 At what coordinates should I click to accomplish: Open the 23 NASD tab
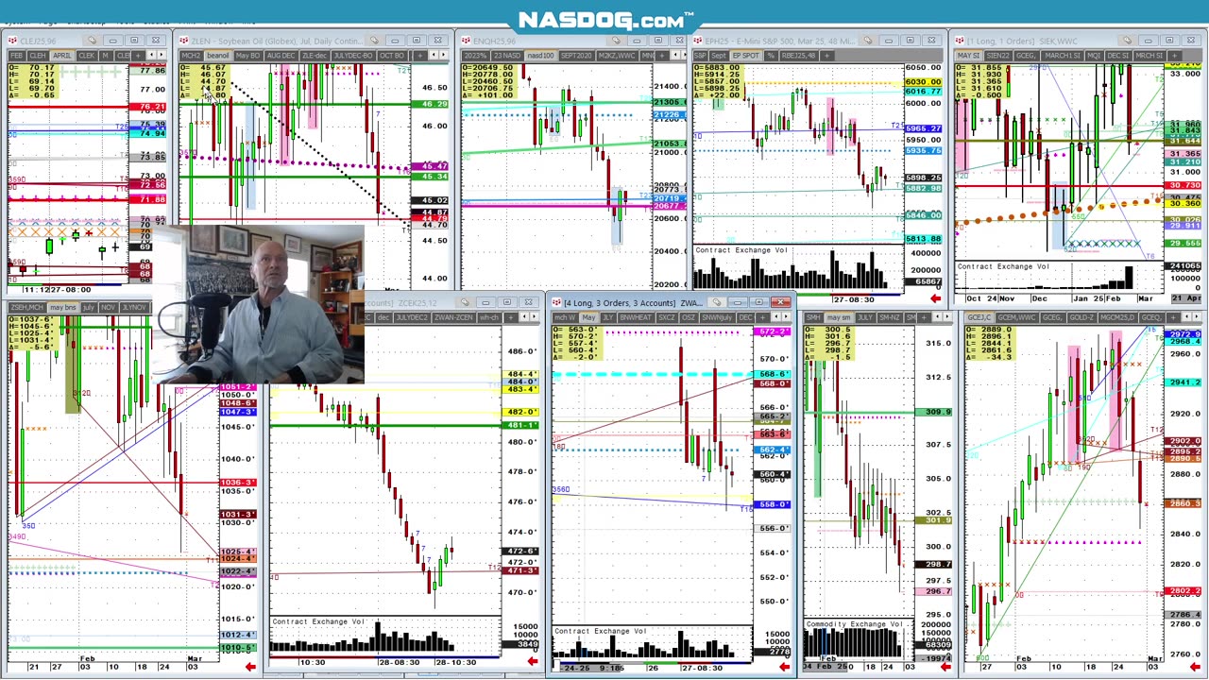(x=507, y=56)
